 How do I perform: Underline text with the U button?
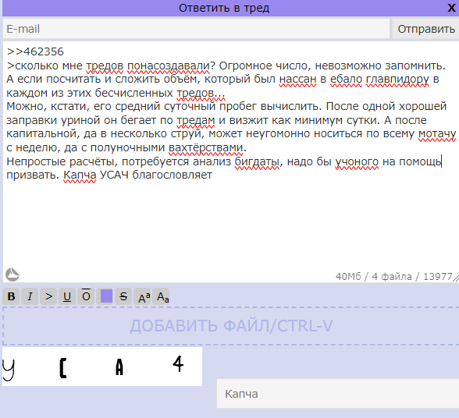[67, 296]
